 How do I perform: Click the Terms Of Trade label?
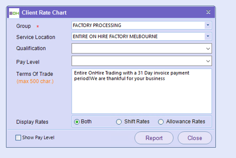click(x=35, y=74)
